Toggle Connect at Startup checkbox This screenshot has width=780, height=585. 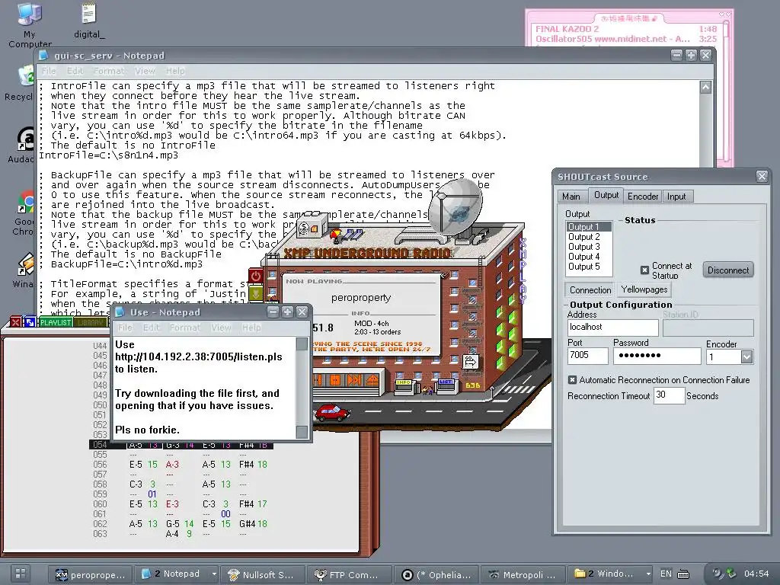click(644, 270)
